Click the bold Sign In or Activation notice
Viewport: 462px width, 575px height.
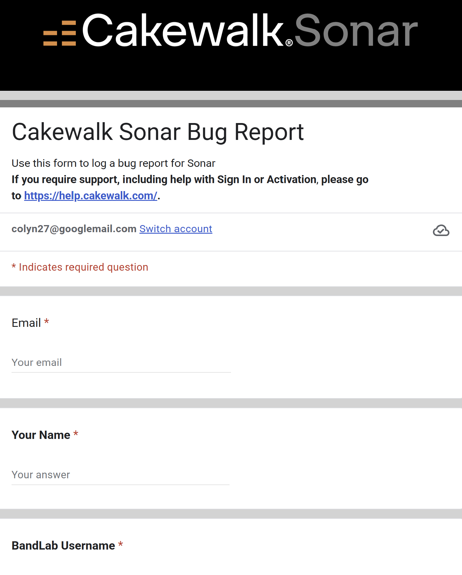[190, 180]
